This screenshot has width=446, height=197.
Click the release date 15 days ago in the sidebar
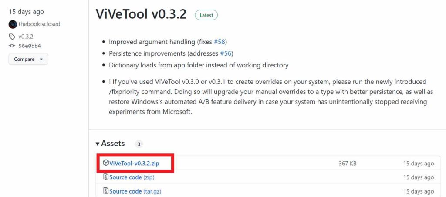point(27,12)
